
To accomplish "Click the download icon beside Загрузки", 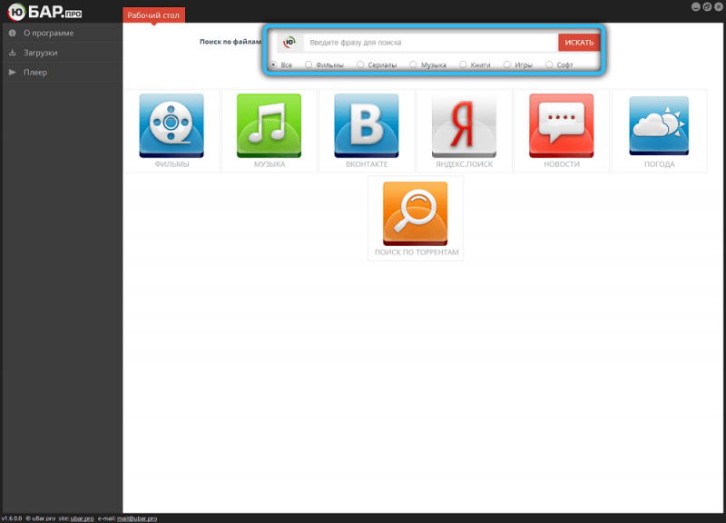I will click(13, 53).
